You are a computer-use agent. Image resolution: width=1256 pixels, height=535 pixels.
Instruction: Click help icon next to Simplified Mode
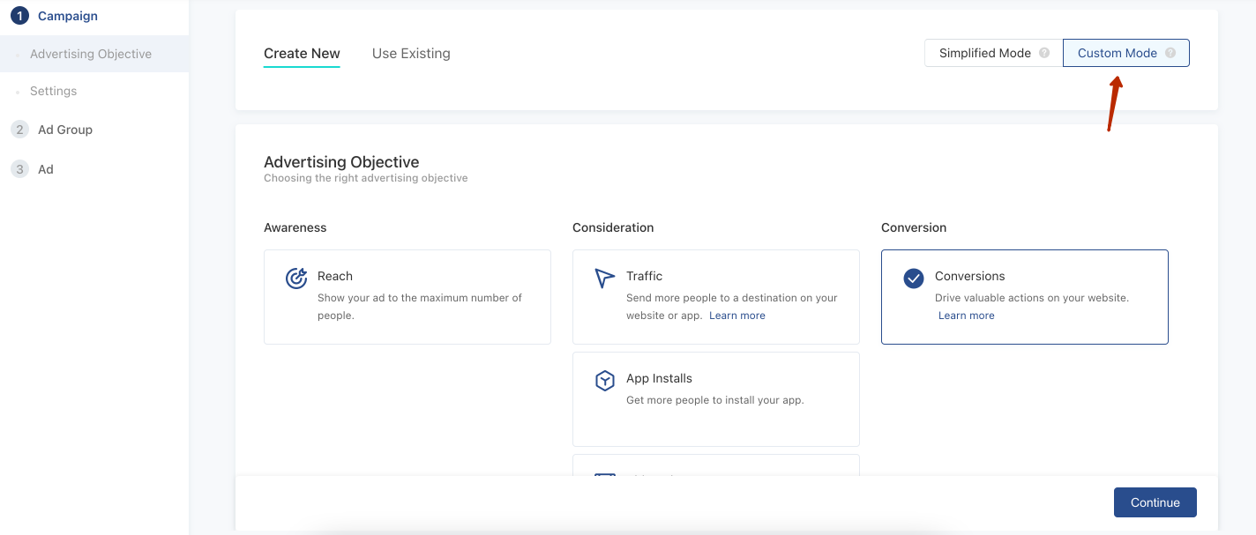click(x=1044, y=53)
